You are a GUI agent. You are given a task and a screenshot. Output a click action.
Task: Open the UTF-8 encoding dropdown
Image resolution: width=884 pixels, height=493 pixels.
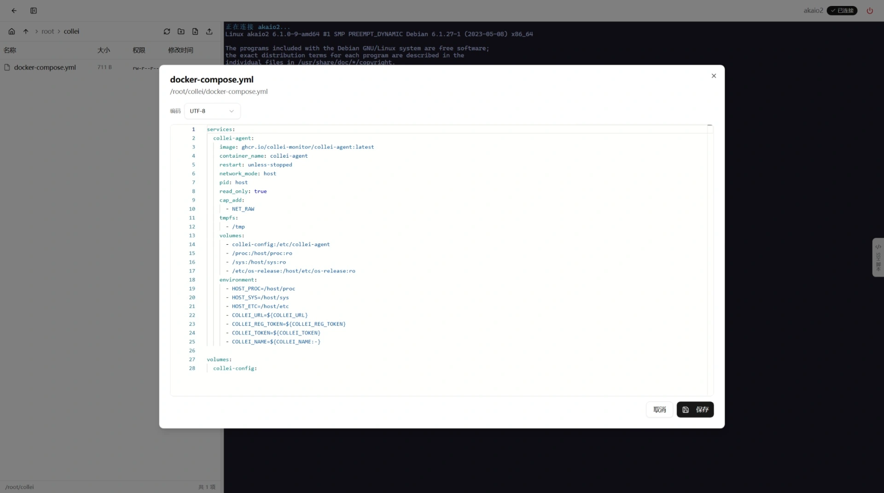coord(212,111)
